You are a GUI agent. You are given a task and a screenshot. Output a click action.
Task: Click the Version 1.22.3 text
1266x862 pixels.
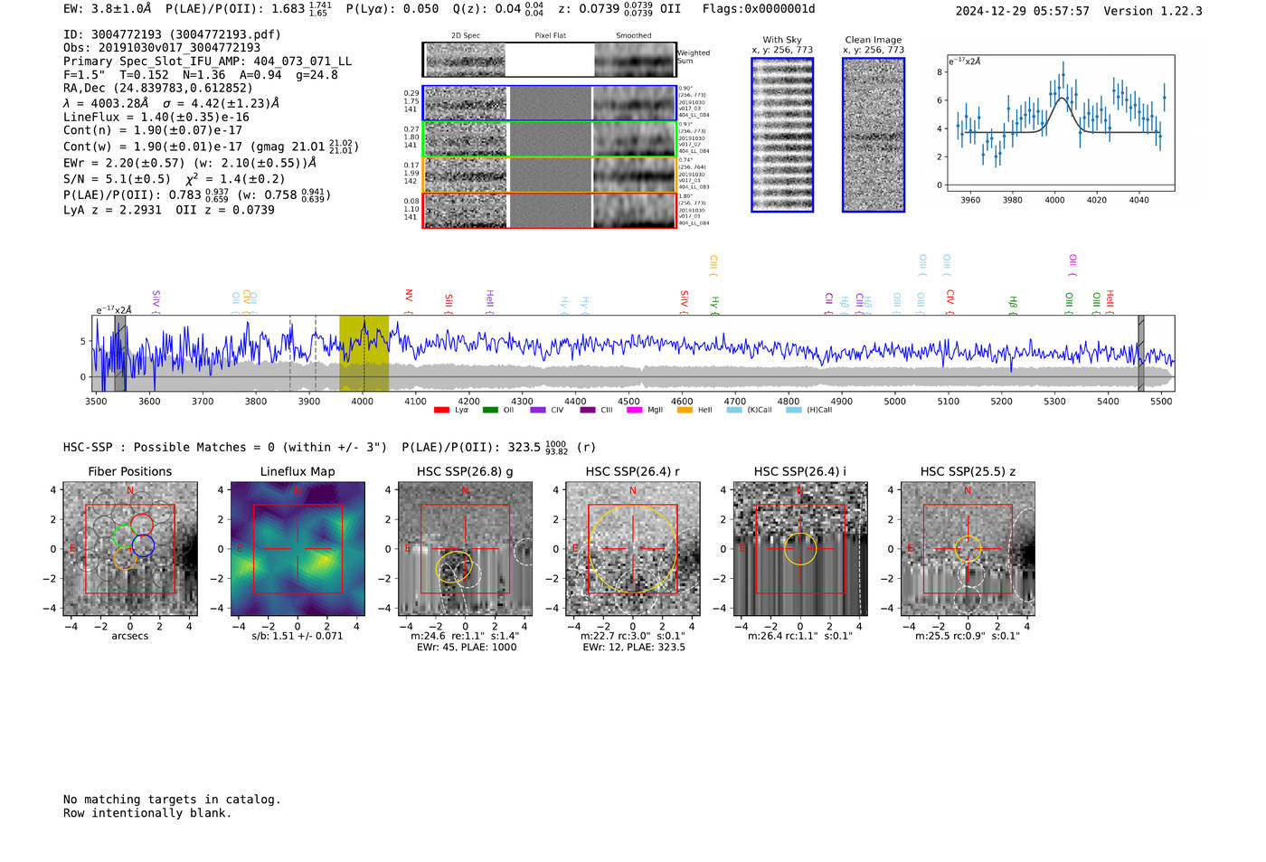click(x=1153, y=11)
